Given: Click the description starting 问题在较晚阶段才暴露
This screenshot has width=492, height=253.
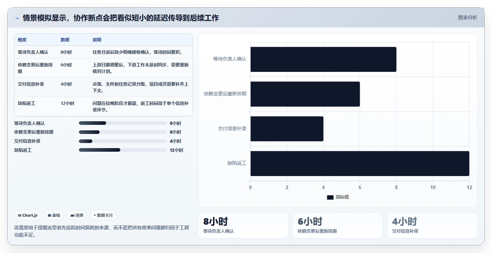Looking at the screenshot, I should point(141,107).
